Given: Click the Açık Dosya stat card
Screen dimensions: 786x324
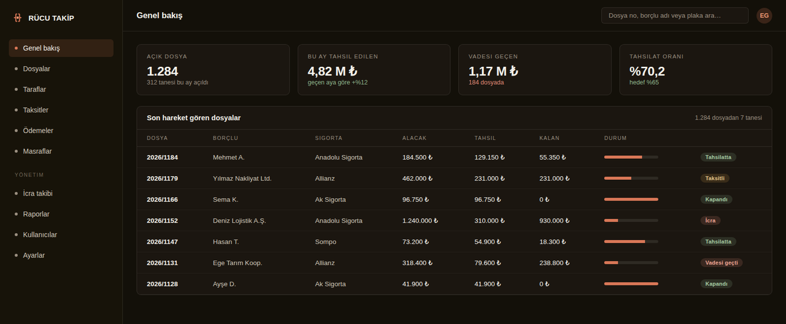Looking at the screenshot, I should (x=213, y=69).
